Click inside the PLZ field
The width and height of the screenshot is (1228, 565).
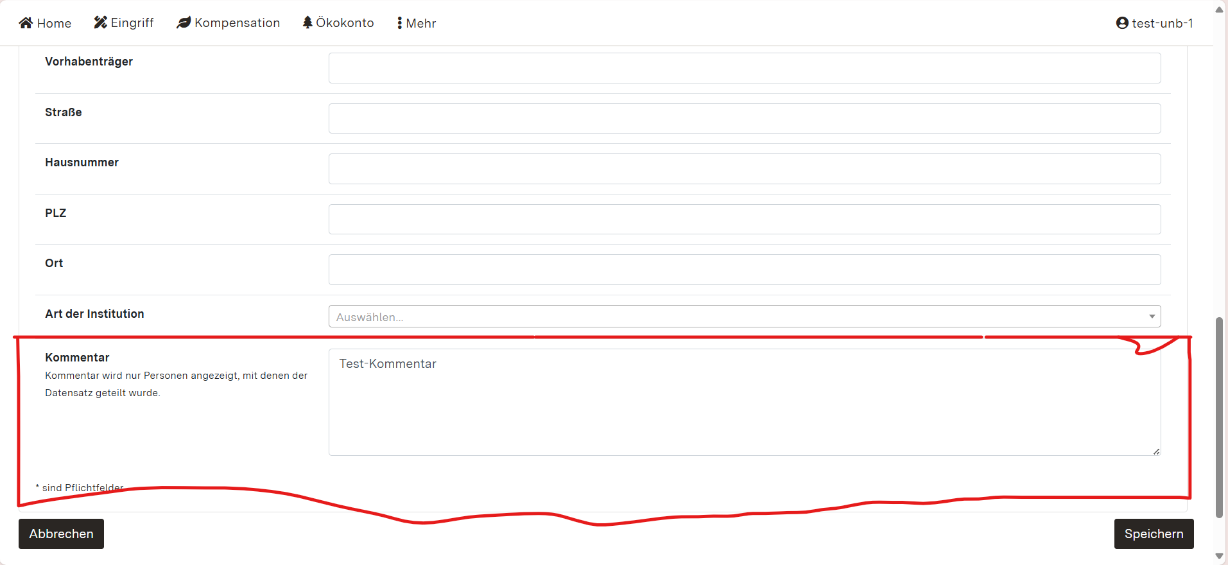[x=745, y=220]
